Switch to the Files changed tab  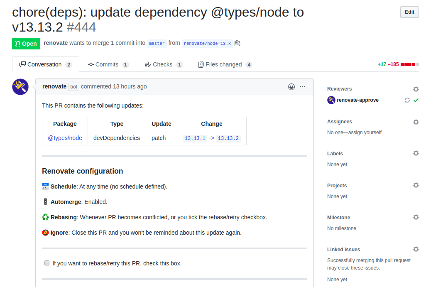[225, 64]
